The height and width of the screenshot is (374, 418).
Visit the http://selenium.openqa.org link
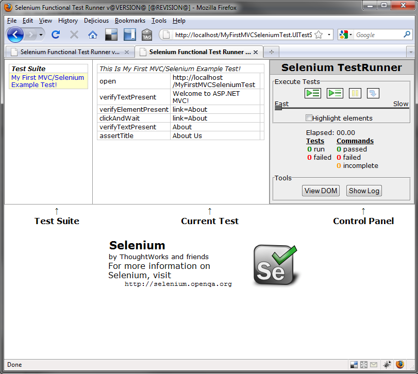(x=178, y=284)
